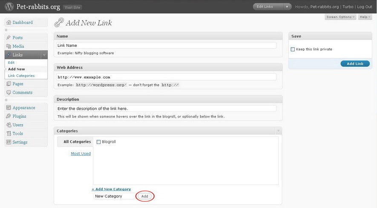Click the Dashboard house icon
This screenshot has width=377, height=208.
[x=9, y=23]
